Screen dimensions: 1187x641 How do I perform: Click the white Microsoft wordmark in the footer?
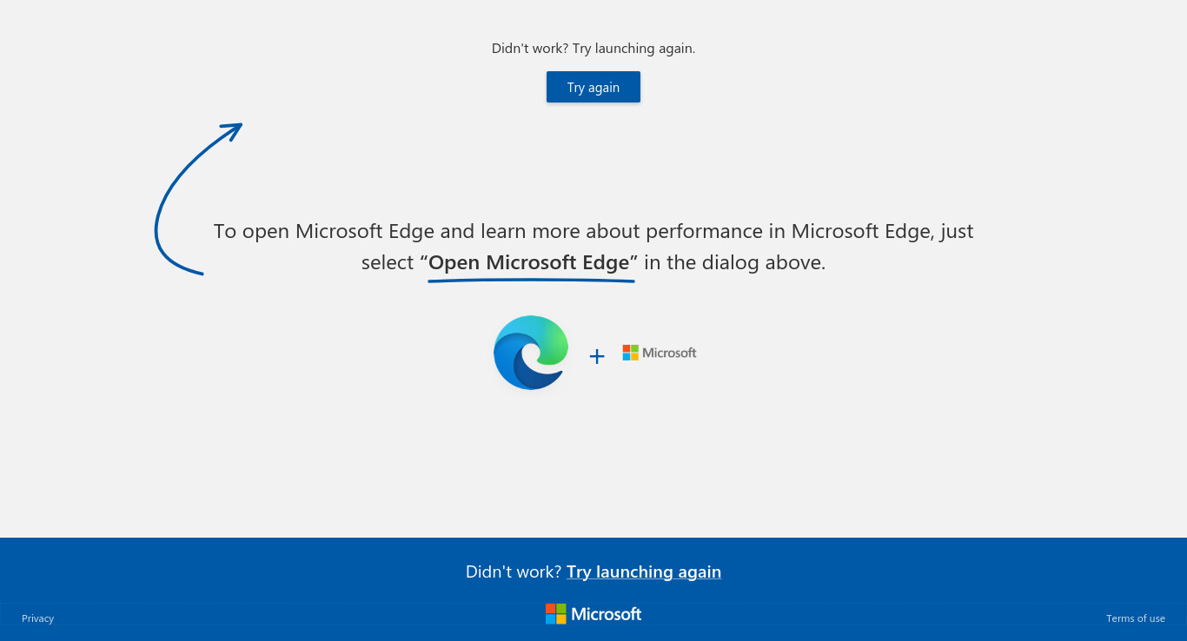[x=607, y=614]
